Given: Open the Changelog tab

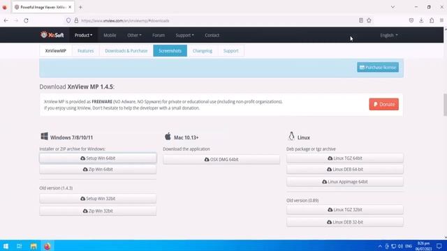Looking at the screenshot, I should (203, 51).
